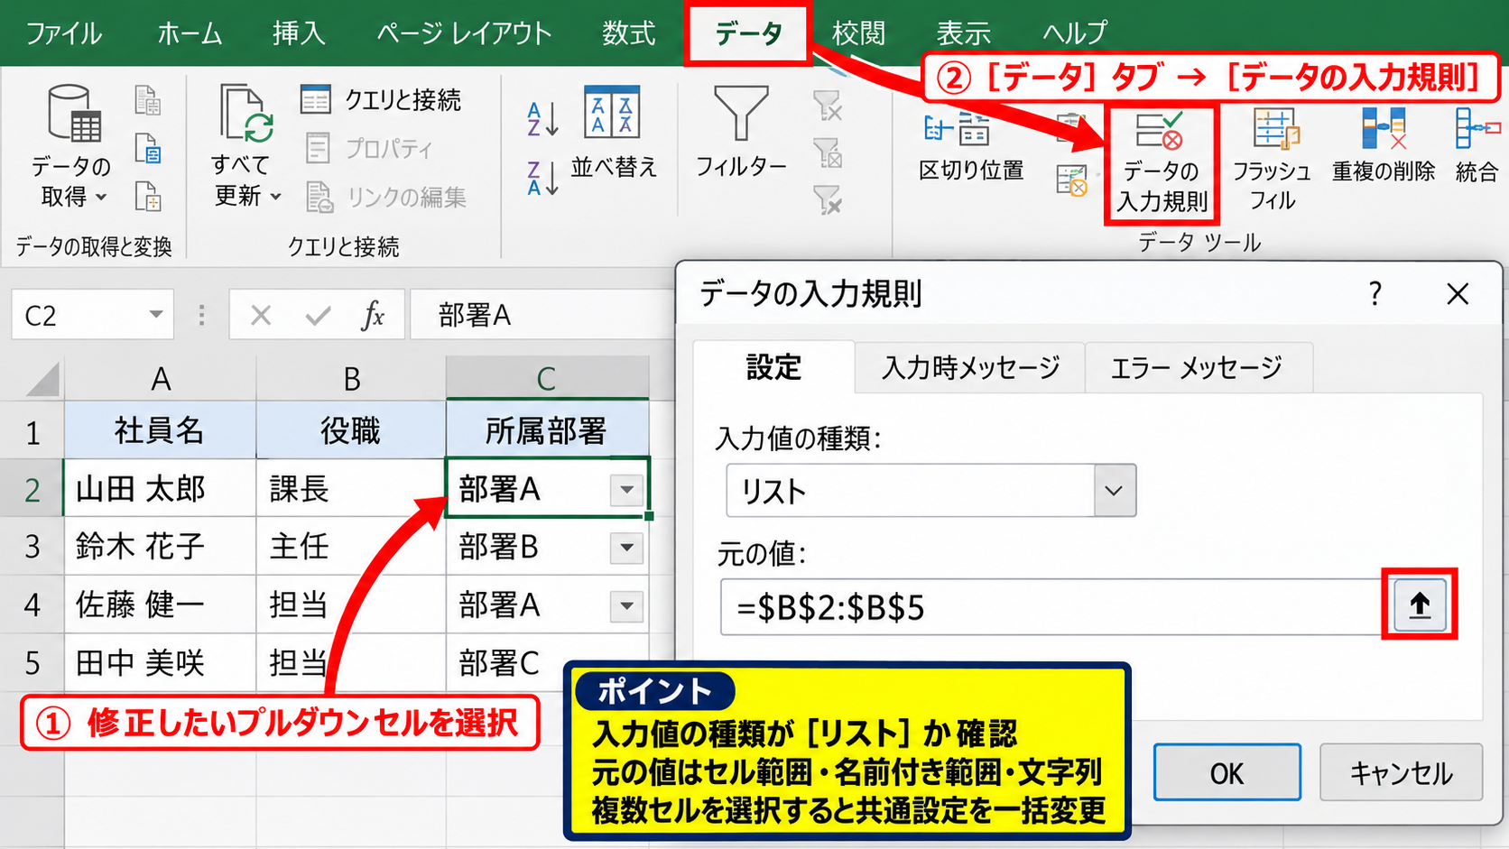Open the dropdown arrow in cell C2
Screen dimensions: 1509x849
click(627, 490)
